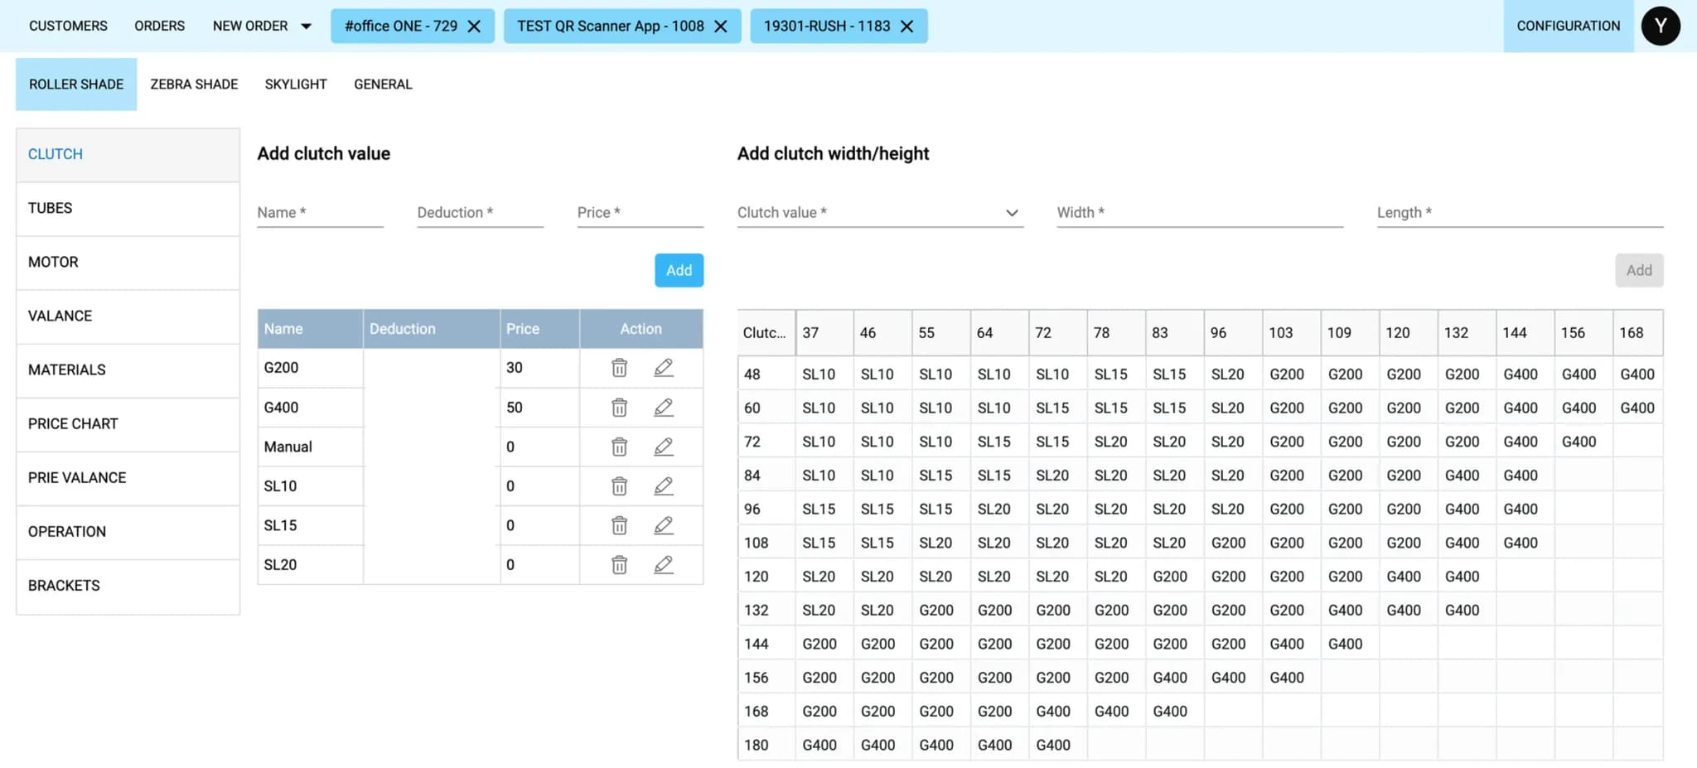Edit the G400 clutch row

point(664,408)
